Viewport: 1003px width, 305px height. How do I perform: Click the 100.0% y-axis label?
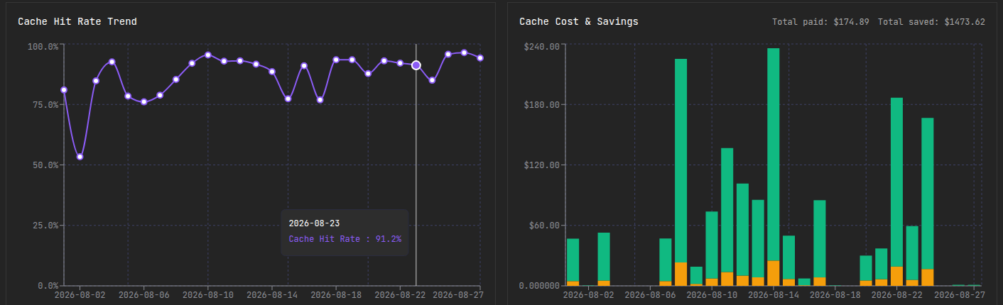[x=43, y=46]
